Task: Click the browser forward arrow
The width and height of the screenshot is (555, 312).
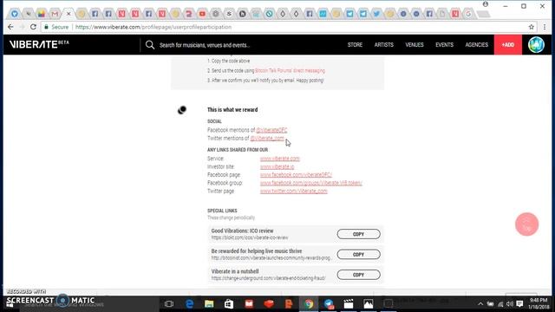Action: [22, 27]
